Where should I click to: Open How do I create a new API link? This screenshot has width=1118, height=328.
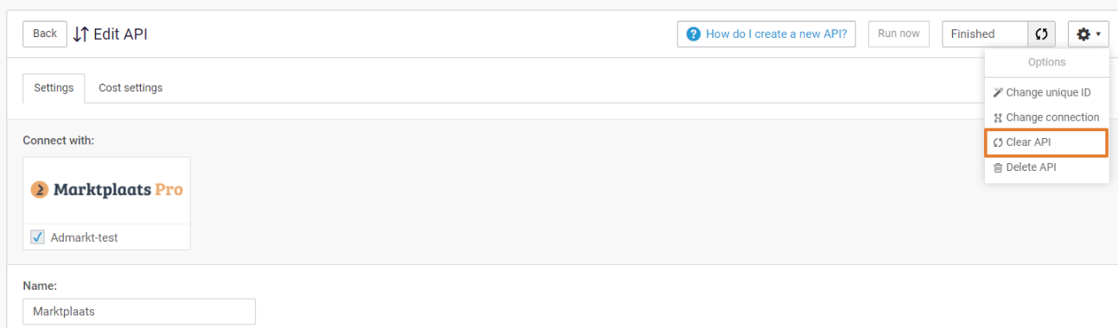tap(767, 34)
